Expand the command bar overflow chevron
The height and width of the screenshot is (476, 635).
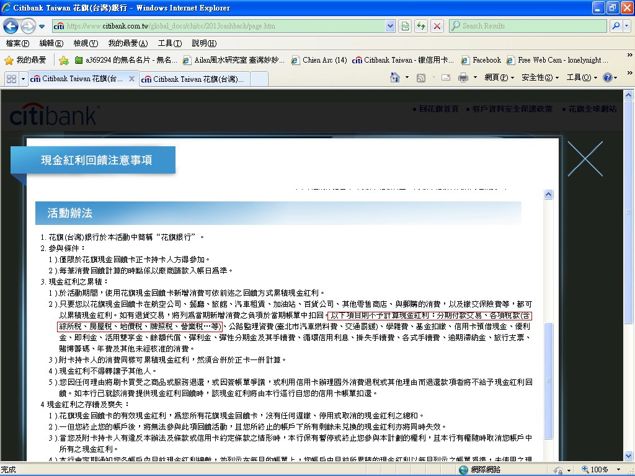tap(629, 73)
